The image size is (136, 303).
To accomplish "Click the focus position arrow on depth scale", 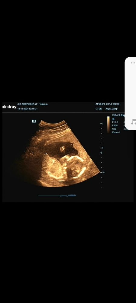I will tap(101, 153).
